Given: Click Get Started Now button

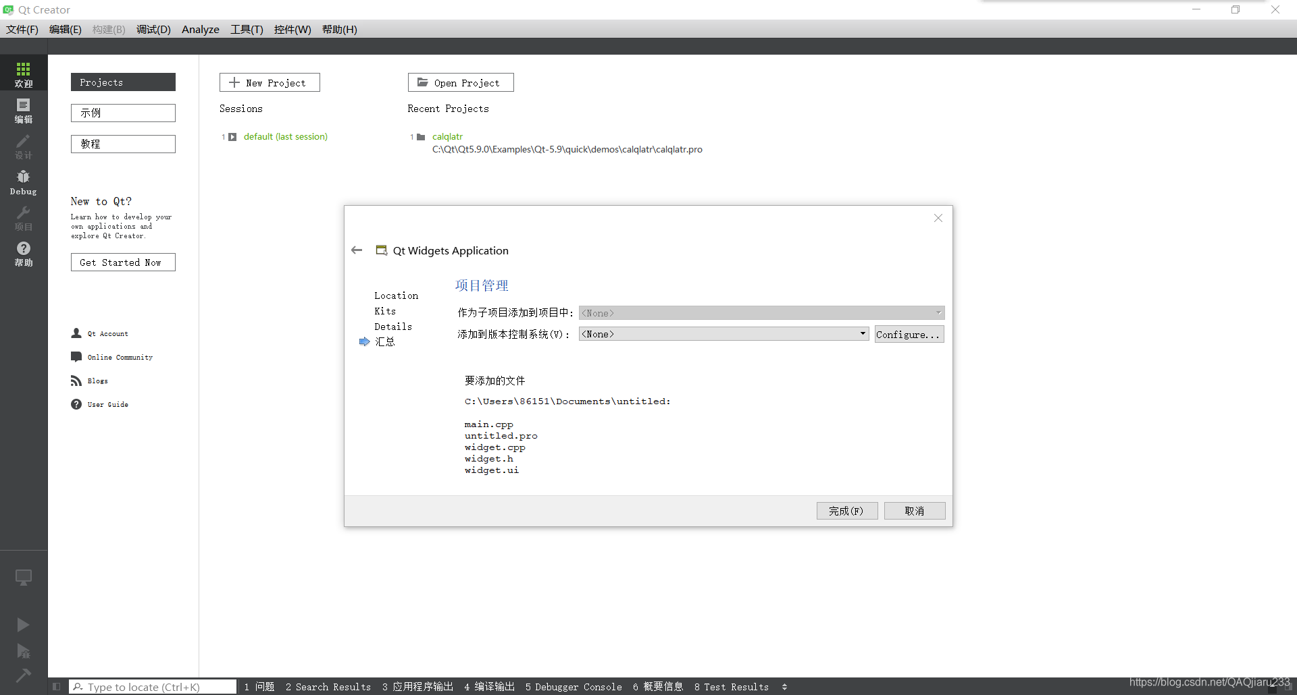Looking at the screenshot, I should [x=123, y=262].
